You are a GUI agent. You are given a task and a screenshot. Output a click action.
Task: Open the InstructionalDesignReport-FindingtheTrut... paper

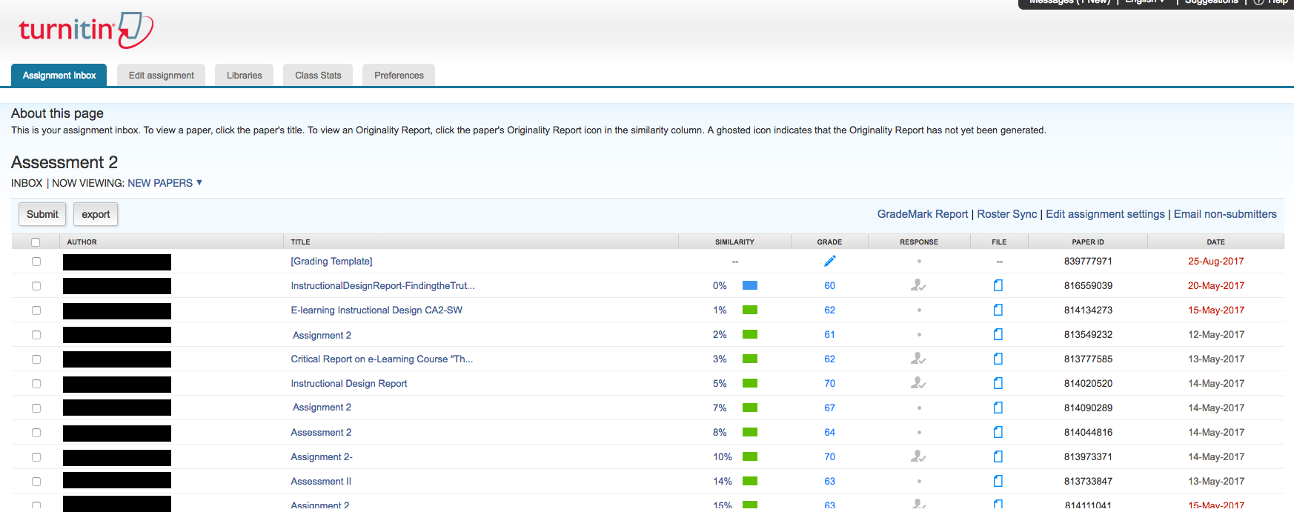(x=382, y=285)
